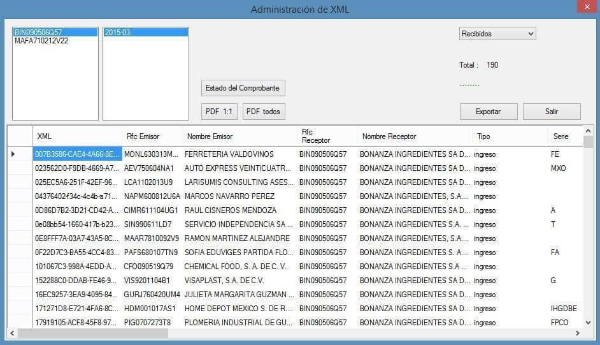Select XML cell 04376402-f34c-4c4b-a71...
The image size is (600, 345).
coord(77,196)
